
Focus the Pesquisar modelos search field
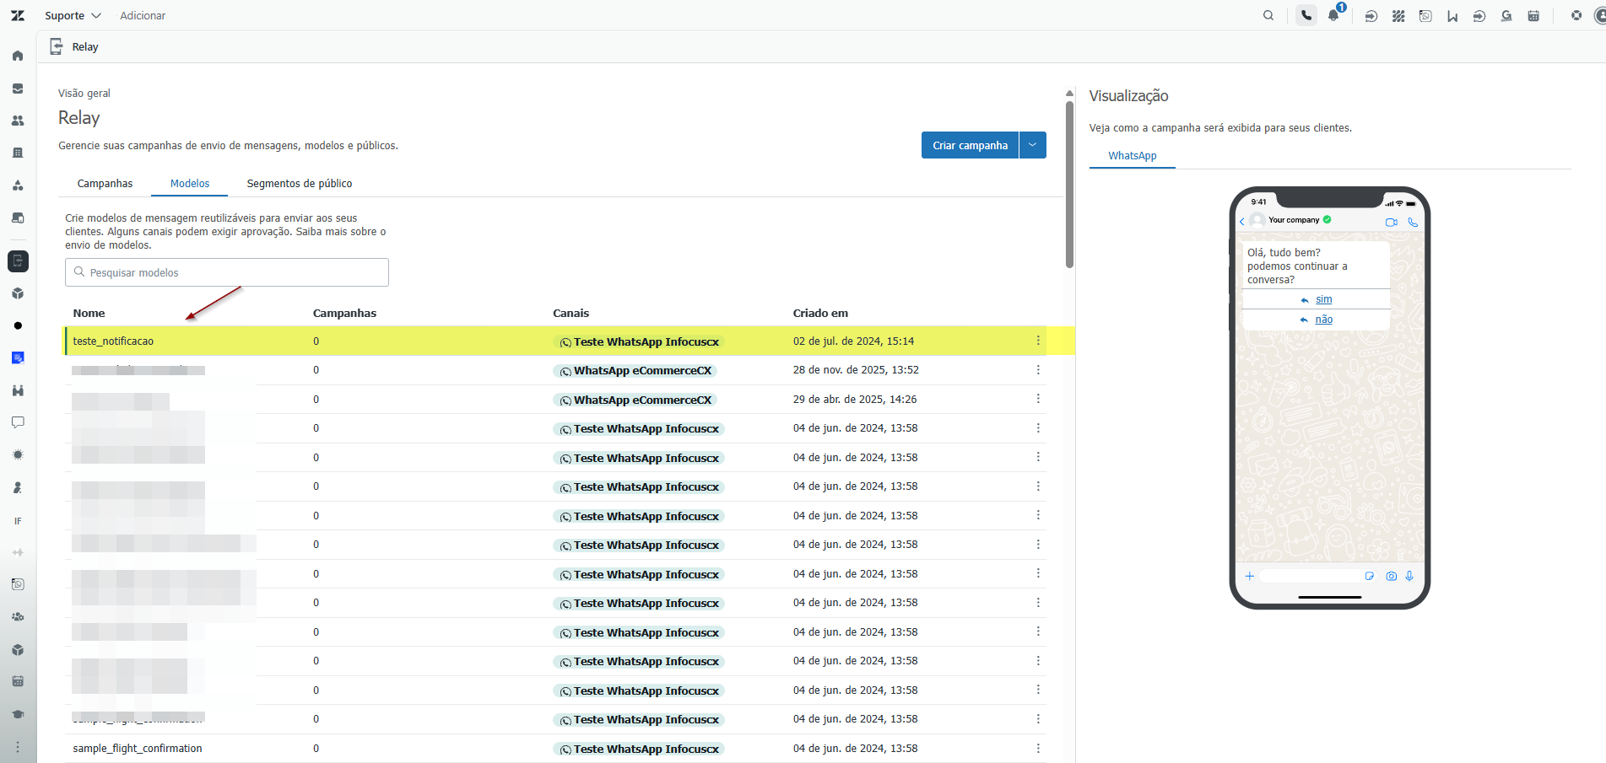227,272
